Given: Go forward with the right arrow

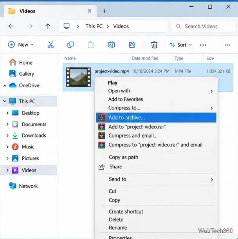Looking at the screenshot, I should point(29,26).
